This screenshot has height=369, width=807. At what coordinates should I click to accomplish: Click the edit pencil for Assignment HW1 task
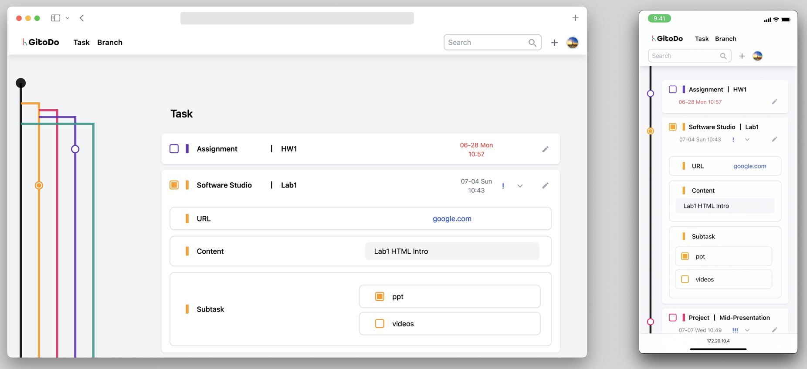coord(545,149)
